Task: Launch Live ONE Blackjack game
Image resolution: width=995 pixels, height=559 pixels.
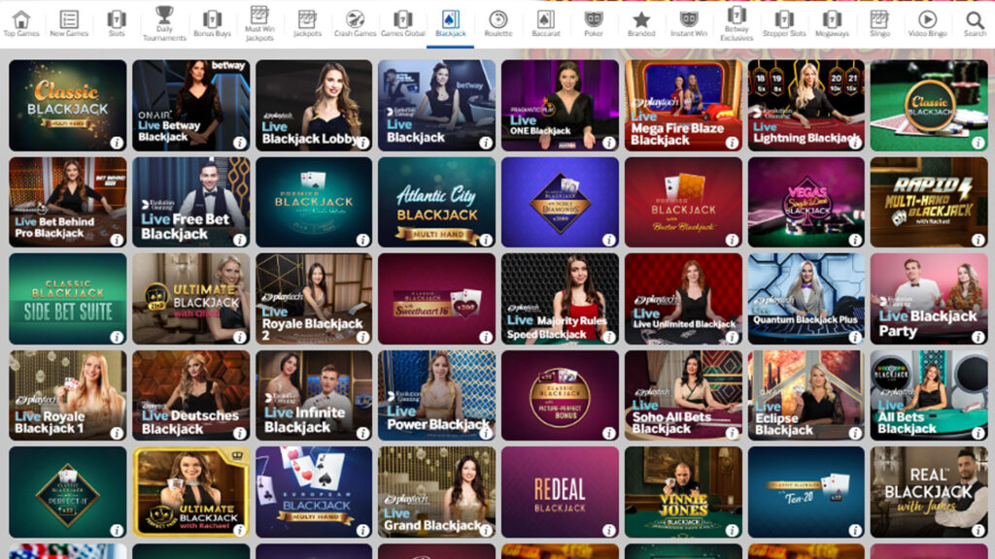Action: click(560, 105)
